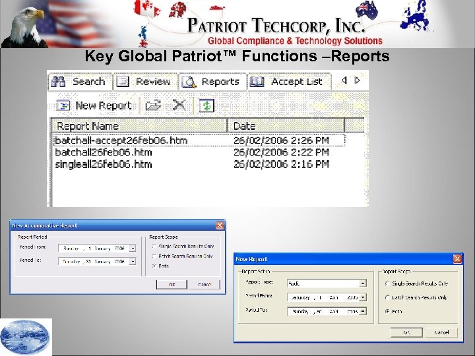This screenshot has height=356, width=475.
Task: Click date 26/02/2006 2:26 PM
Action: (281, 140)
